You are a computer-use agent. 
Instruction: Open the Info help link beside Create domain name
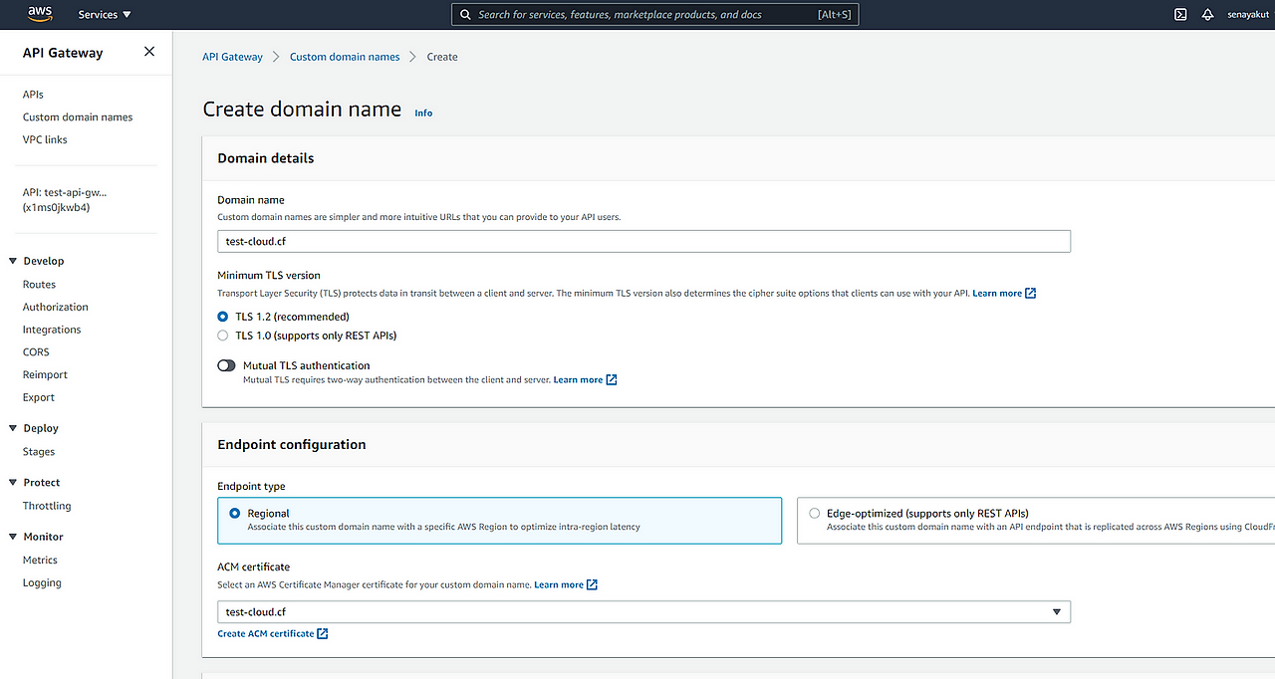(x=423, y=113)
